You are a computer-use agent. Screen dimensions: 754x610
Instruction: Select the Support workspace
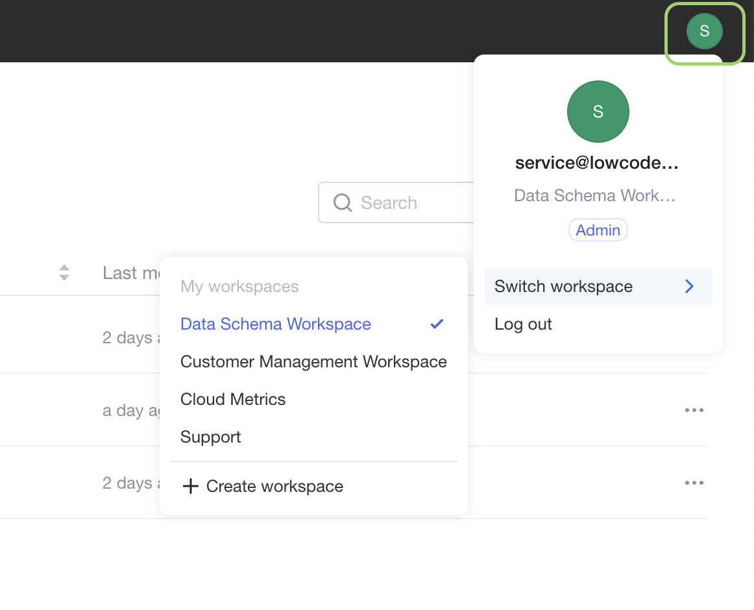(211, 437)
